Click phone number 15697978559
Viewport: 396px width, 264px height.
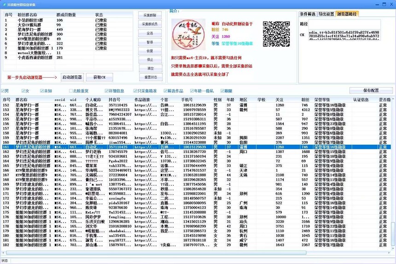coord(194,110)
